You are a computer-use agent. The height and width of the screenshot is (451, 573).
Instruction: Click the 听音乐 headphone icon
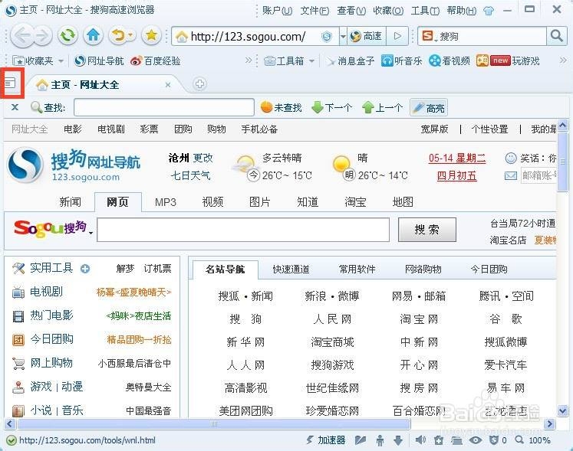387,60
